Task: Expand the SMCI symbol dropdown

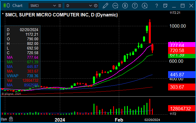Action: [54, 6]
